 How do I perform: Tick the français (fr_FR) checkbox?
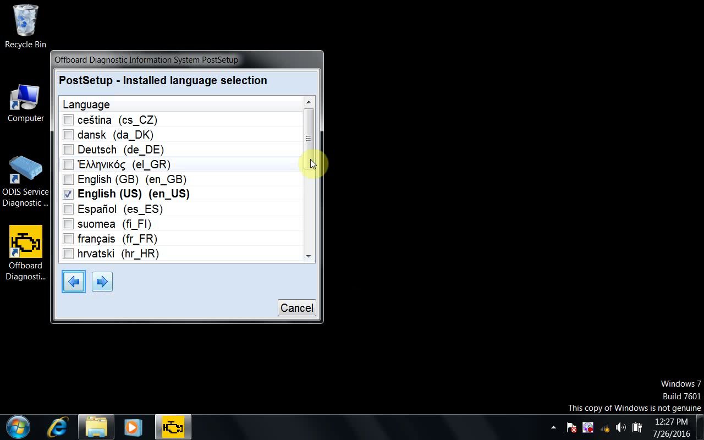point(68,239)
